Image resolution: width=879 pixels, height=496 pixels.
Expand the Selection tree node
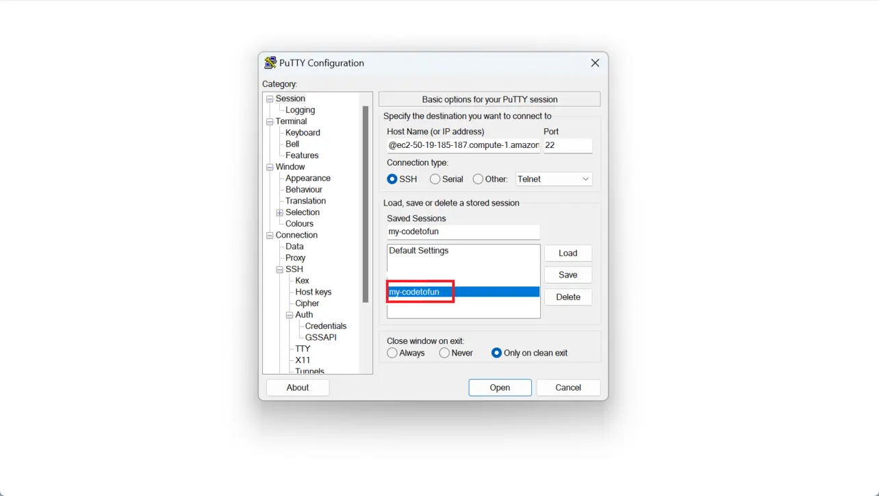(x=279, y=212)
